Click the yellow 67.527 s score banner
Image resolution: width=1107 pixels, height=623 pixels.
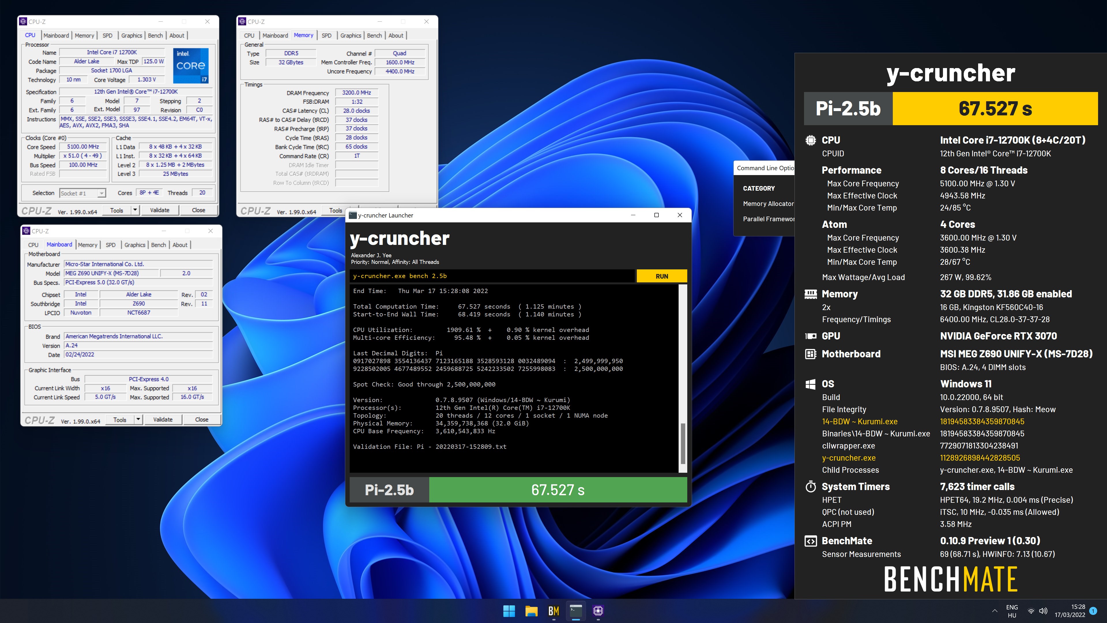coord(995,109)
